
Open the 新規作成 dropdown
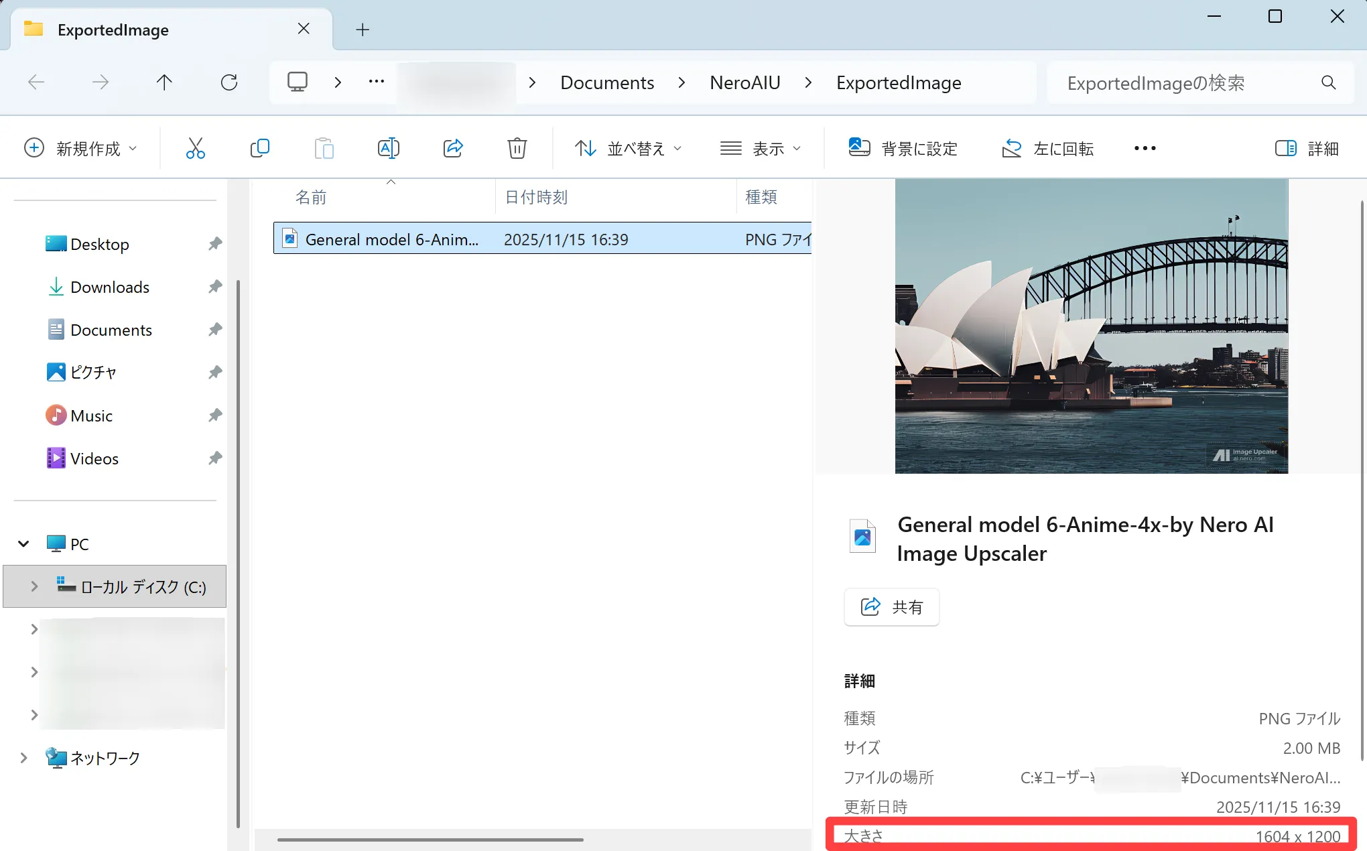80,148
